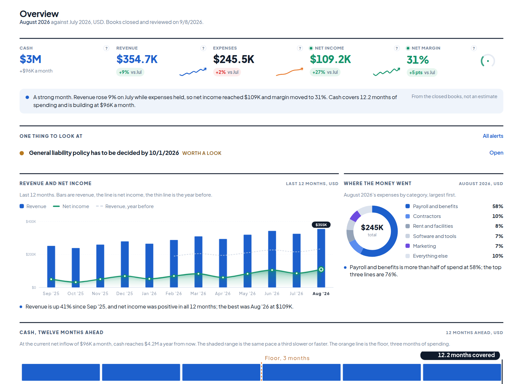Click the Sep '25 revenue bar
Viewport: 523px width, 384px height.
pos(51,267)
